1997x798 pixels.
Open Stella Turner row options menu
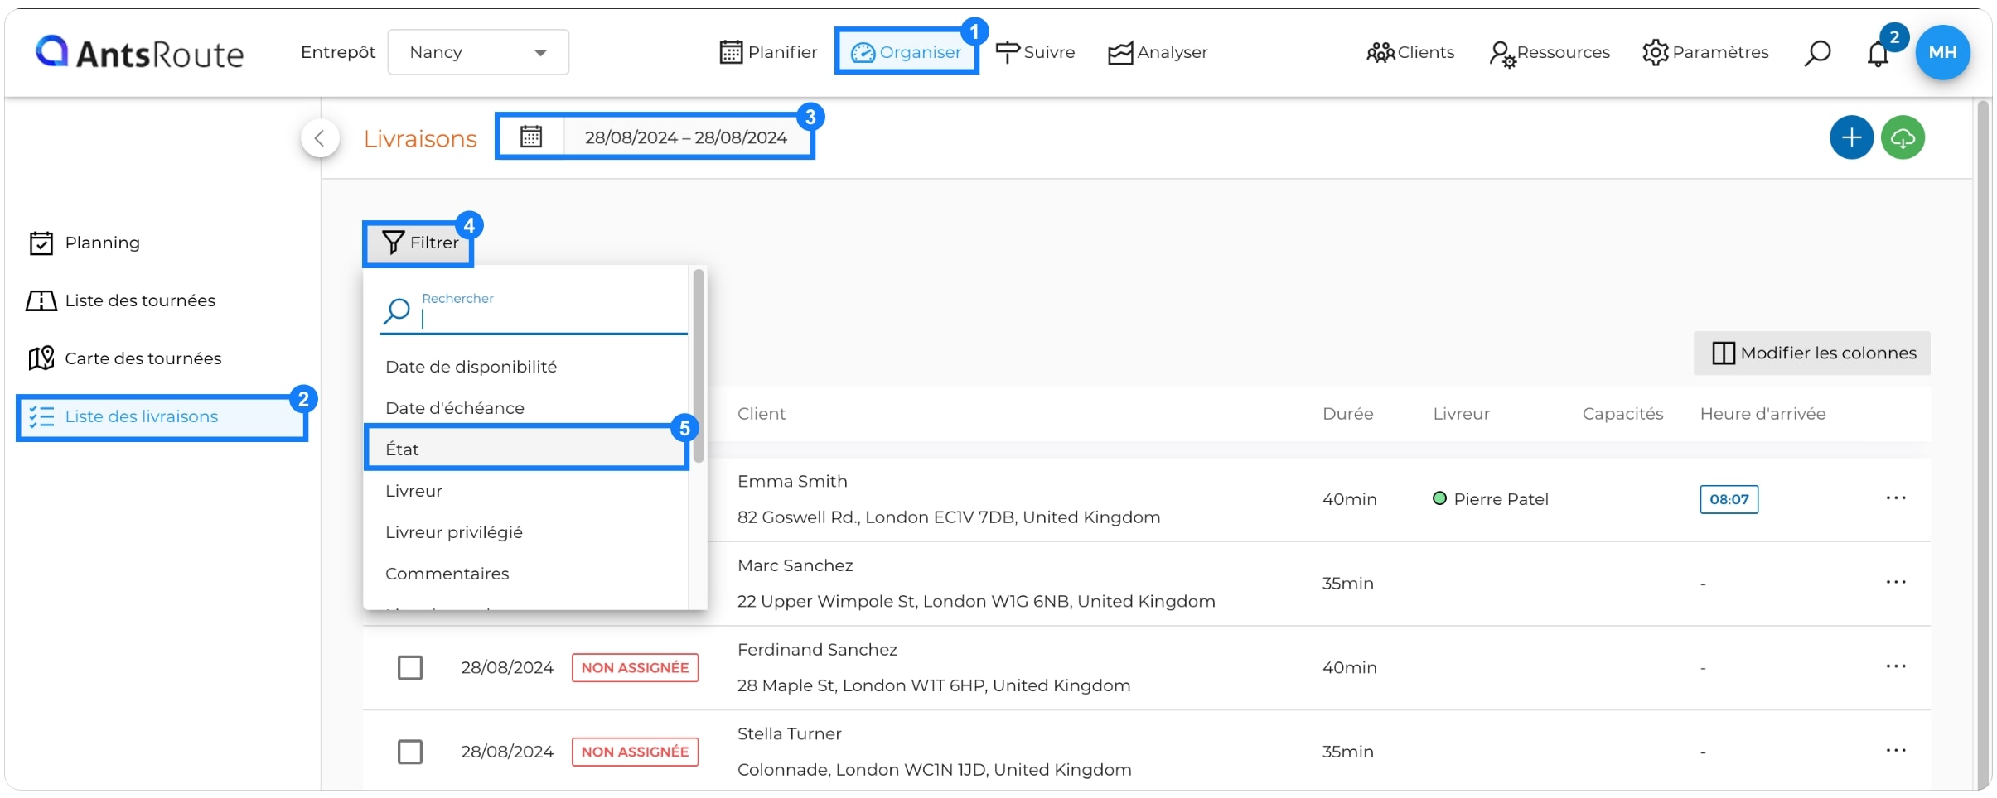[1896, 752]
